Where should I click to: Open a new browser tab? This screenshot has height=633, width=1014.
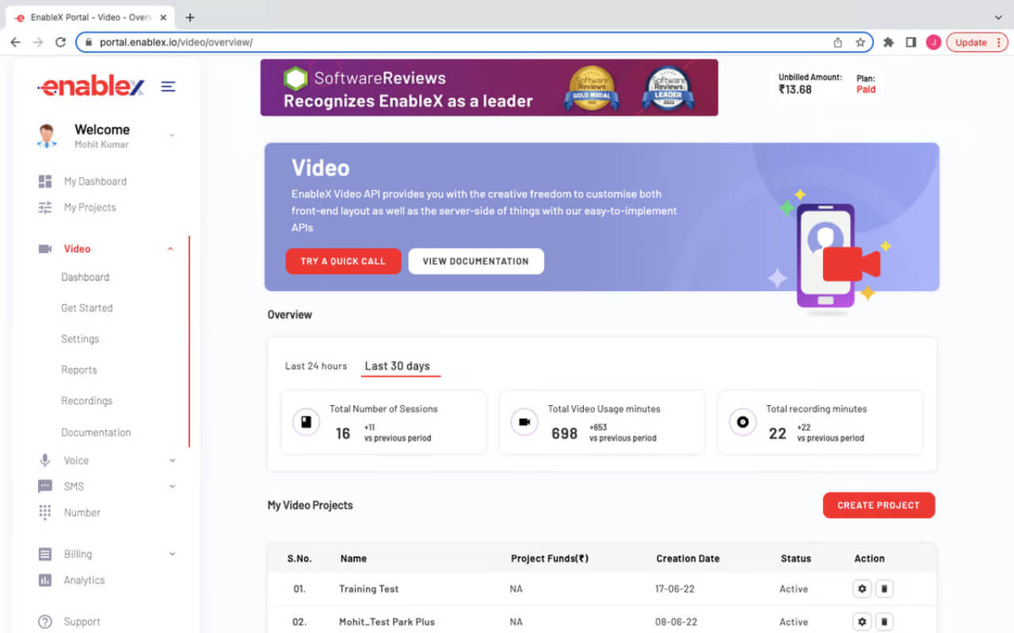point(190,17)
